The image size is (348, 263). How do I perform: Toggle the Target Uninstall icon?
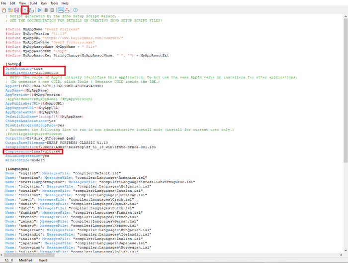68,10
